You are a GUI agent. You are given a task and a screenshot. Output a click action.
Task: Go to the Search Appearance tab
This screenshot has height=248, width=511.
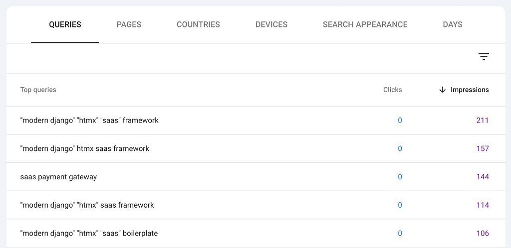pyautogui.click(x=365, y=24)
